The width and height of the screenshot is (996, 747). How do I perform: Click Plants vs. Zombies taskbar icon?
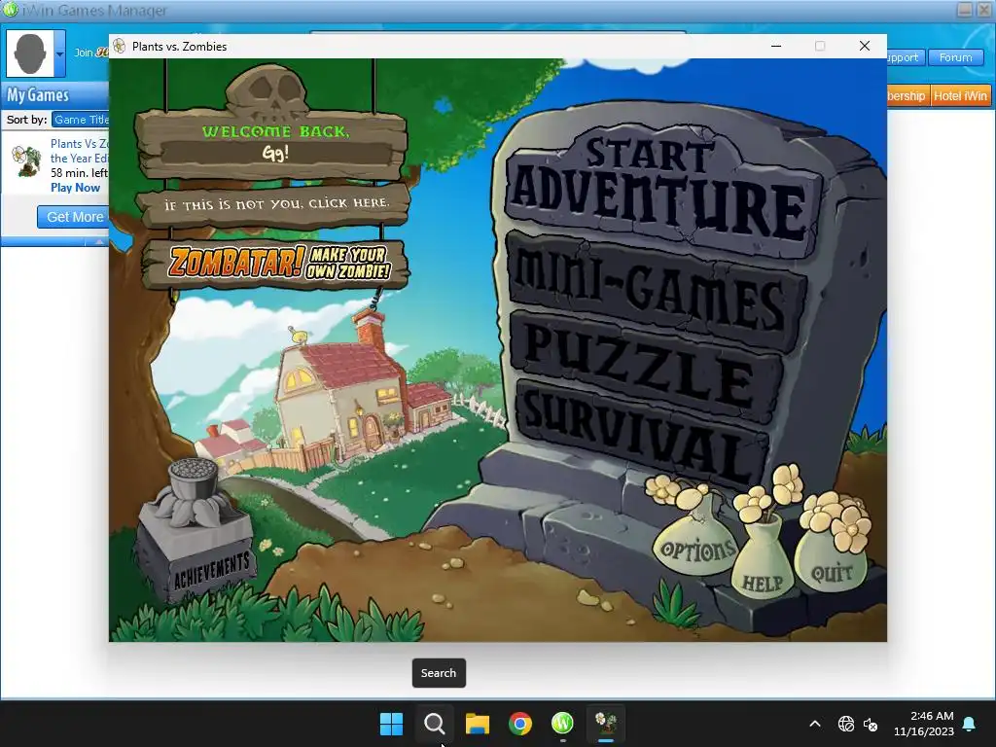pyautogui.click(x=606, y=724)
